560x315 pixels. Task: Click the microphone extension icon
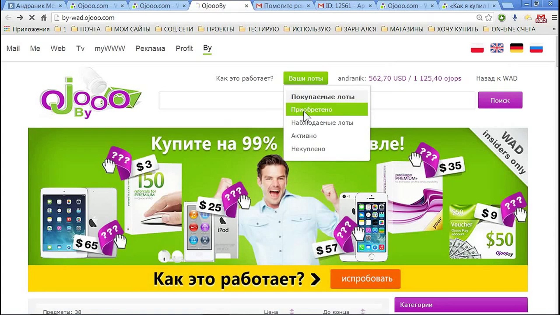tap(515, 18)
